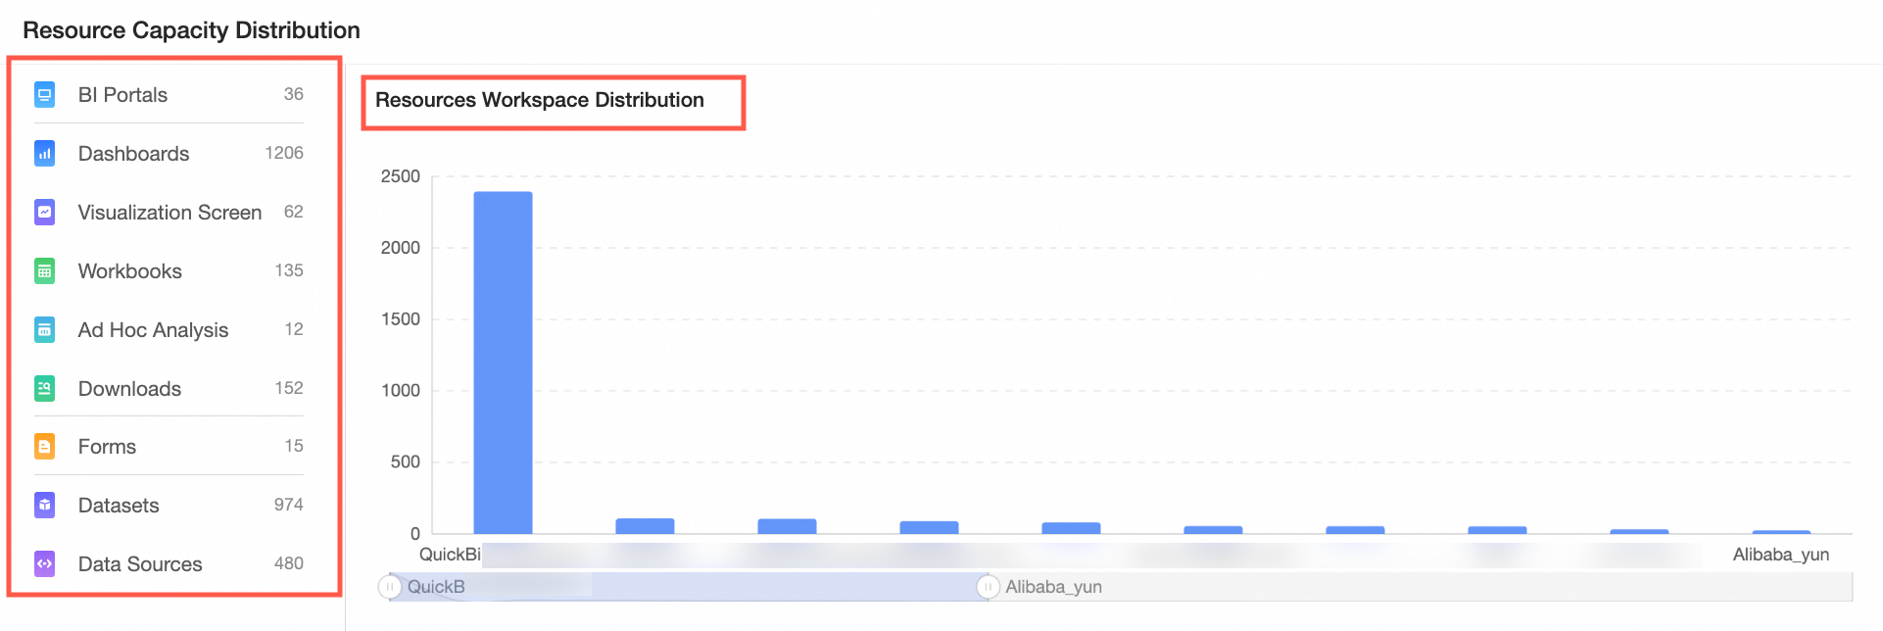Click the Downloads icon
Screen dimensions: 1883x631
point(44,389)
